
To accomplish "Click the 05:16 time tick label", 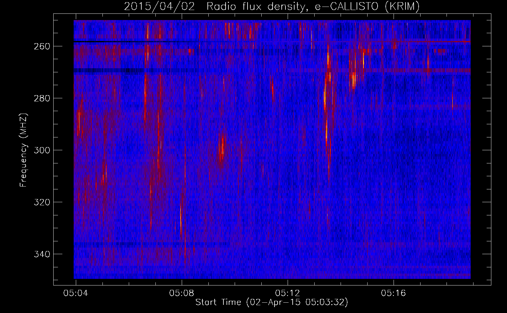I will pyautogui.click(x=394, y=293).
